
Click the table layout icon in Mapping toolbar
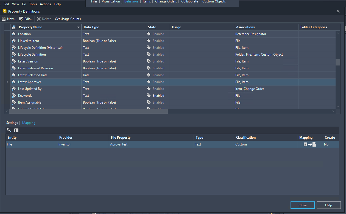(x=16, y=130)
